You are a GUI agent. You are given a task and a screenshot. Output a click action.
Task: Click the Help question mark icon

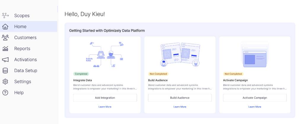click(x=5, y=92)
